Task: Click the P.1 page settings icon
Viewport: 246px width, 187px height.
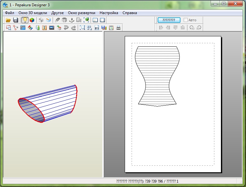Action: point(97,28)
